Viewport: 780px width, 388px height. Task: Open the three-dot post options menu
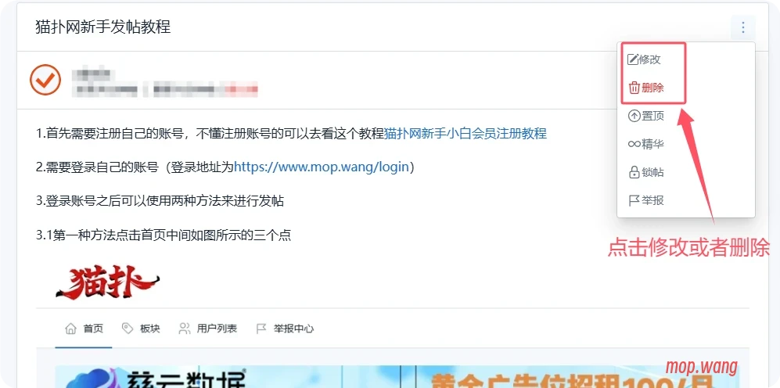742,27
